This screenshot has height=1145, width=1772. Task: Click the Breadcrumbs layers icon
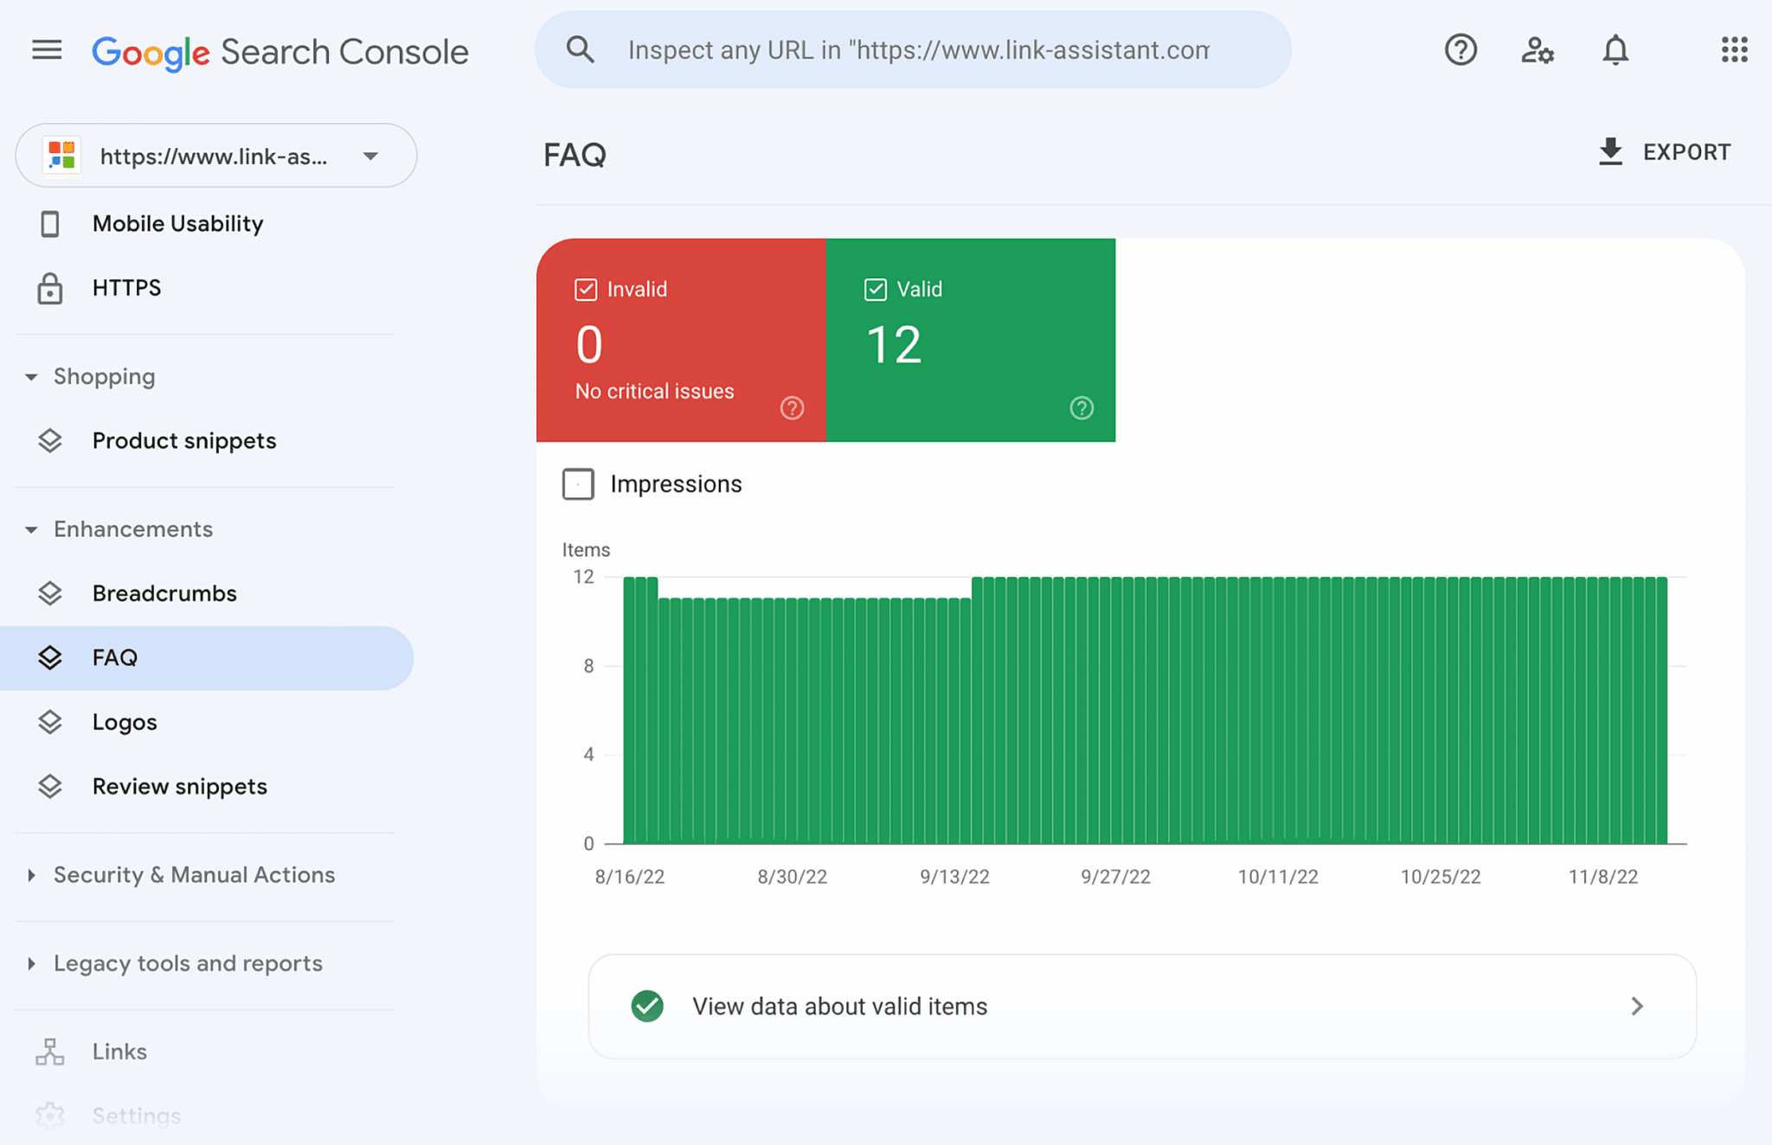pyautogui.click(x=50, y=593)
